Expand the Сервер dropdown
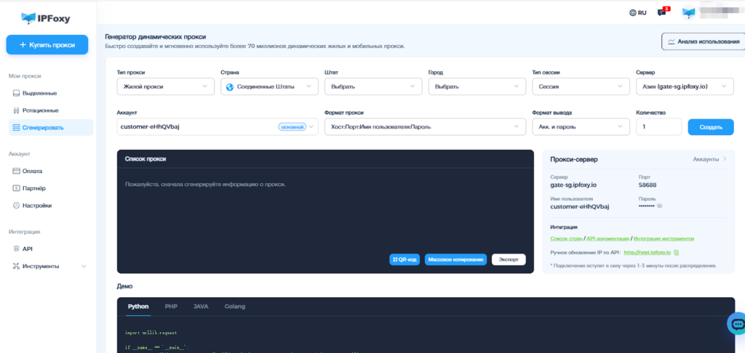 pyautogui.click(x=683, y=86)
